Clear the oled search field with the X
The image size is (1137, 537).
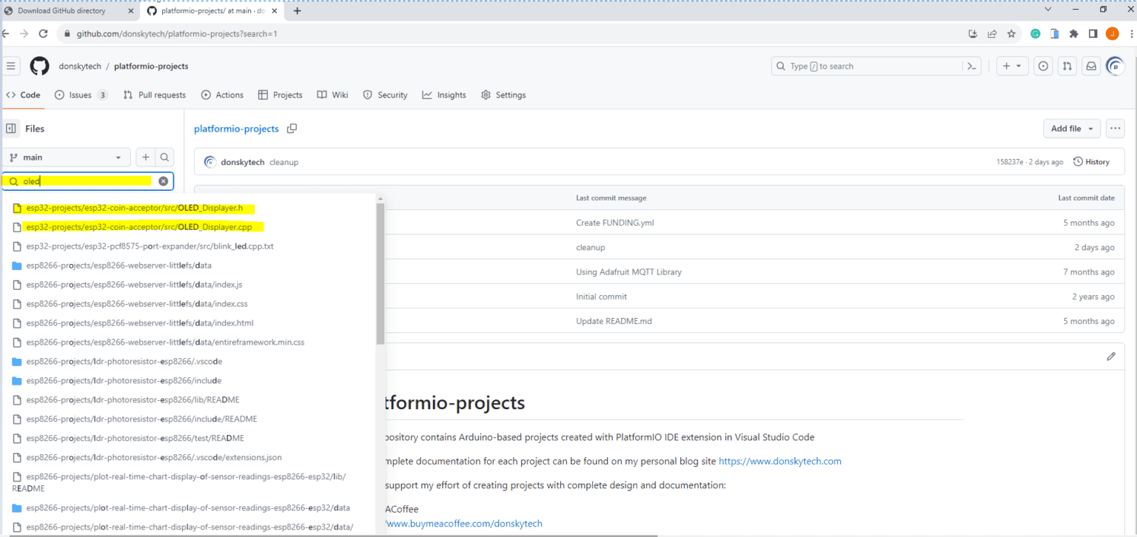click(x=163, y=181)
